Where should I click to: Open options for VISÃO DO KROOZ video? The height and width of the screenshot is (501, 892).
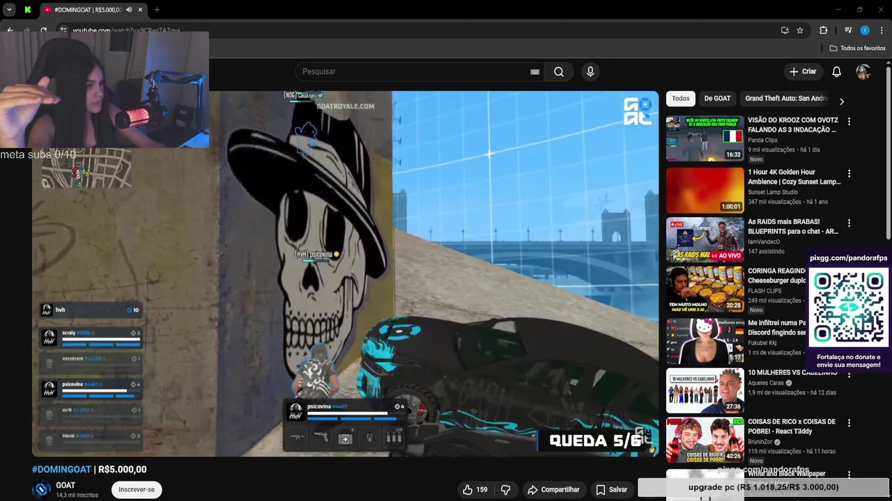pos(849,121)
